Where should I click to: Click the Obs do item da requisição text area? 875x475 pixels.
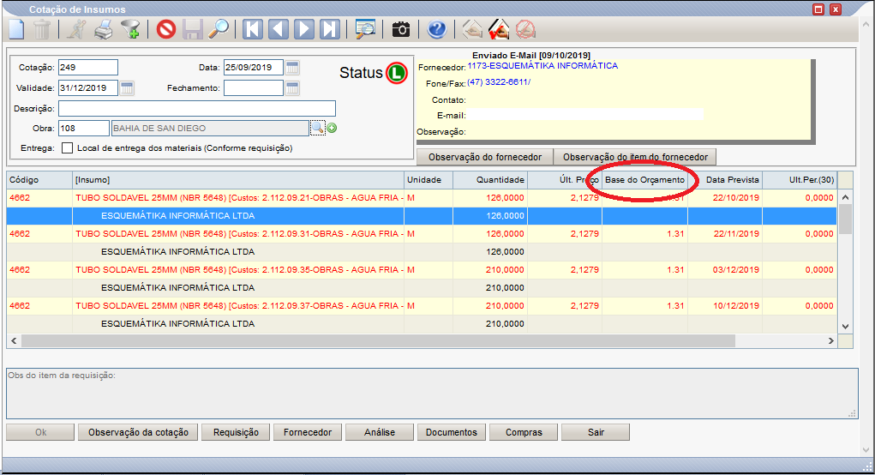click(432, 394)
